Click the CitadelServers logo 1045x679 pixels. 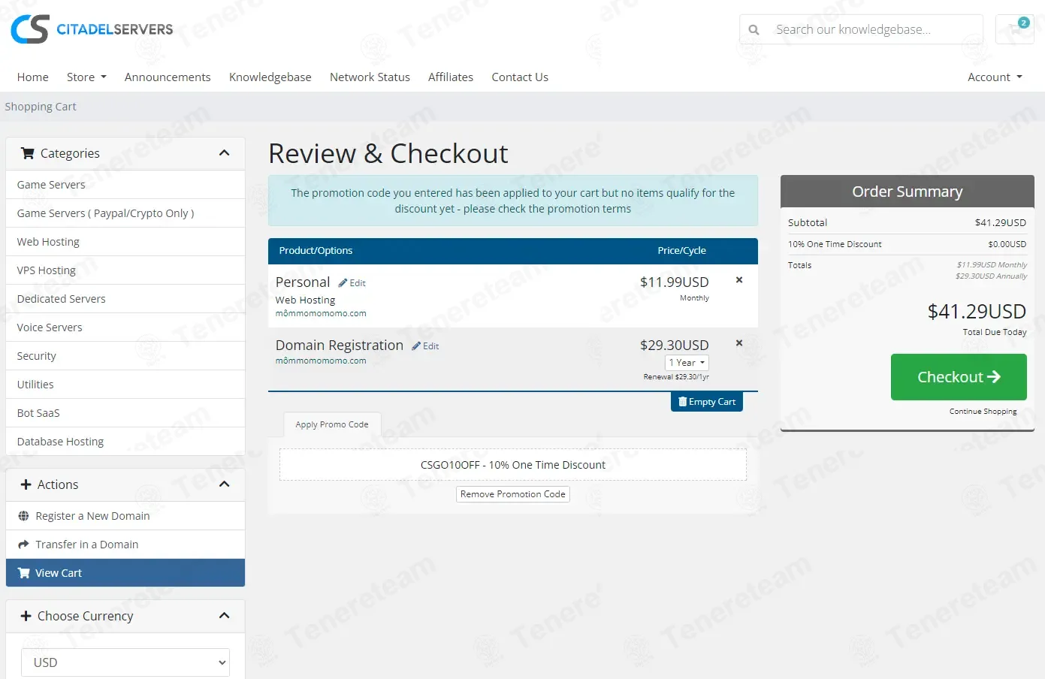coord(92,29)
